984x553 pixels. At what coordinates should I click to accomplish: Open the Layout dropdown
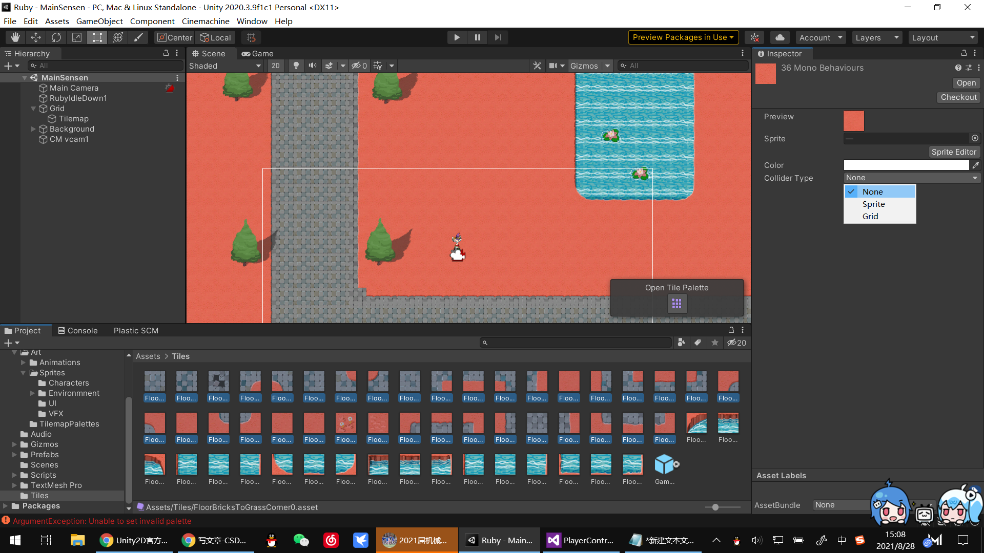click(944, 37)
